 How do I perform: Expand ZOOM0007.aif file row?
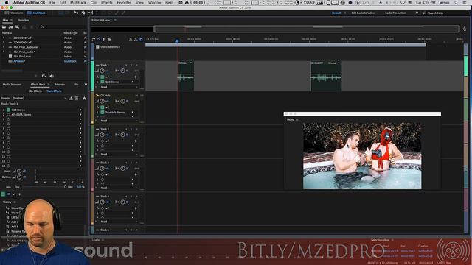4,38
